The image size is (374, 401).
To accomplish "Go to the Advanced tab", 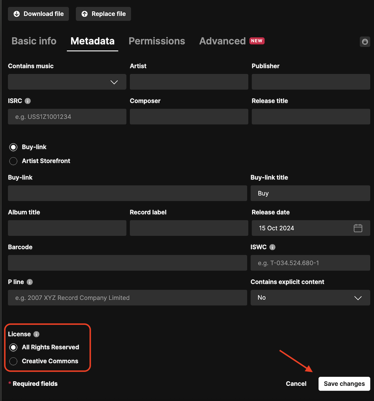I will [x=222, y=41].
